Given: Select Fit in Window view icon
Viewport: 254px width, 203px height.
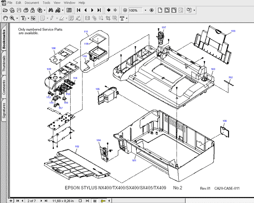Looking at the screenshot, I should coord(167,10).
